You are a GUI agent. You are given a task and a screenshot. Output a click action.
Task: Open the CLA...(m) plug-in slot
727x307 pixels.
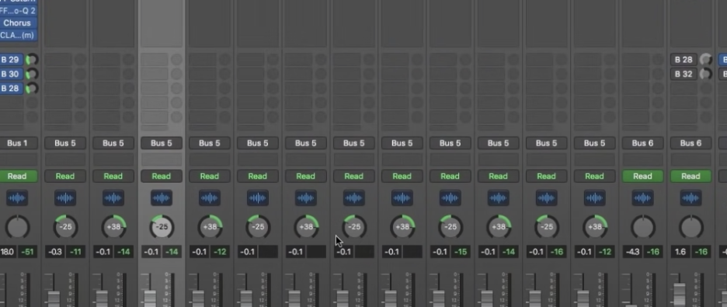[x=17, y=35]
